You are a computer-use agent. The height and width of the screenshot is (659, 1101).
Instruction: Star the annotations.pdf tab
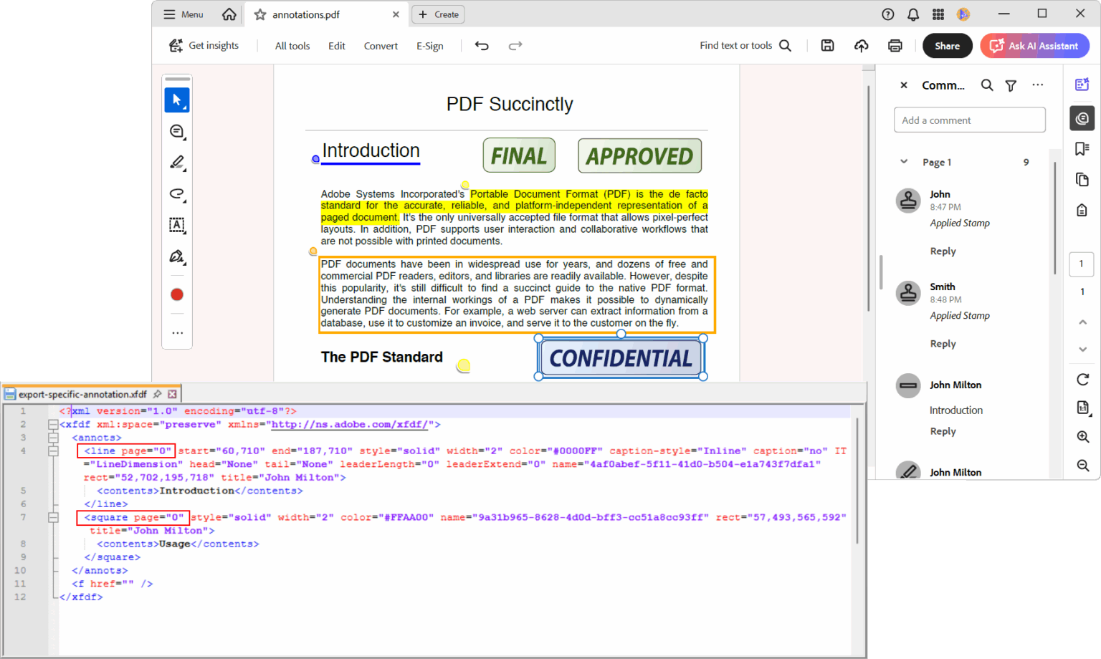tap(260, 14)
